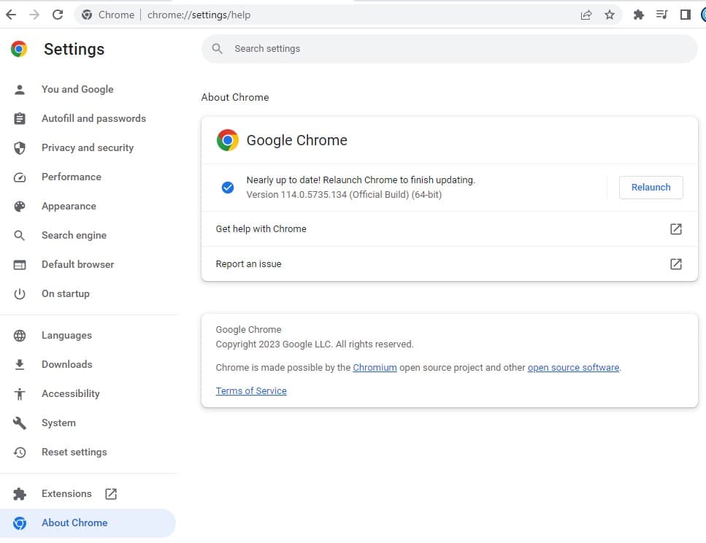Open the Appearance settings section
Image resolution: width=706 pixels, height=543 pixels.
(x=69, y=206)
